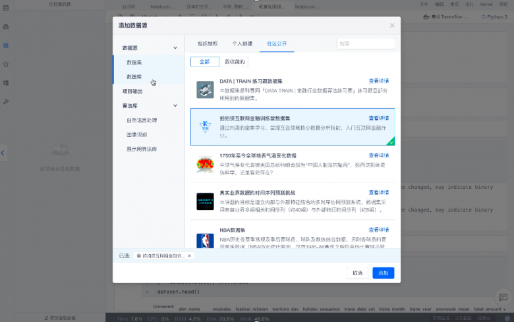Viewport: 514px width, 322px height.
Task: Open the table-layout icon in the left sidebar
Action: click(x=6, y=83)
